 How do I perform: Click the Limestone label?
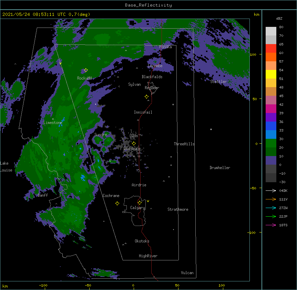click(x=53, y=123)
